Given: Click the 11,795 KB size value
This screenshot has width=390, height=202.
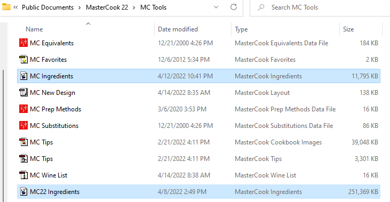Looking at the screenshot, I should point(365,76).
